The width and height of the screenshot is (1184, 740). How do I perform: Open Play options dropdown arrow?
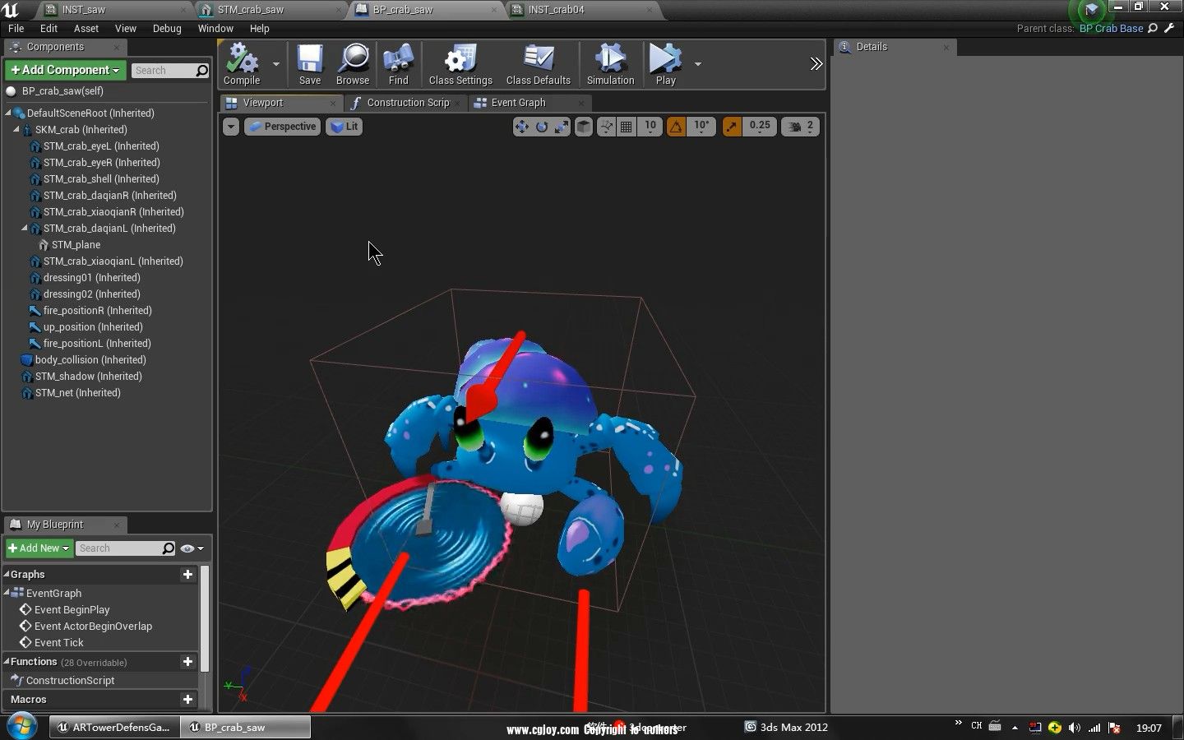tap(697, 64)
